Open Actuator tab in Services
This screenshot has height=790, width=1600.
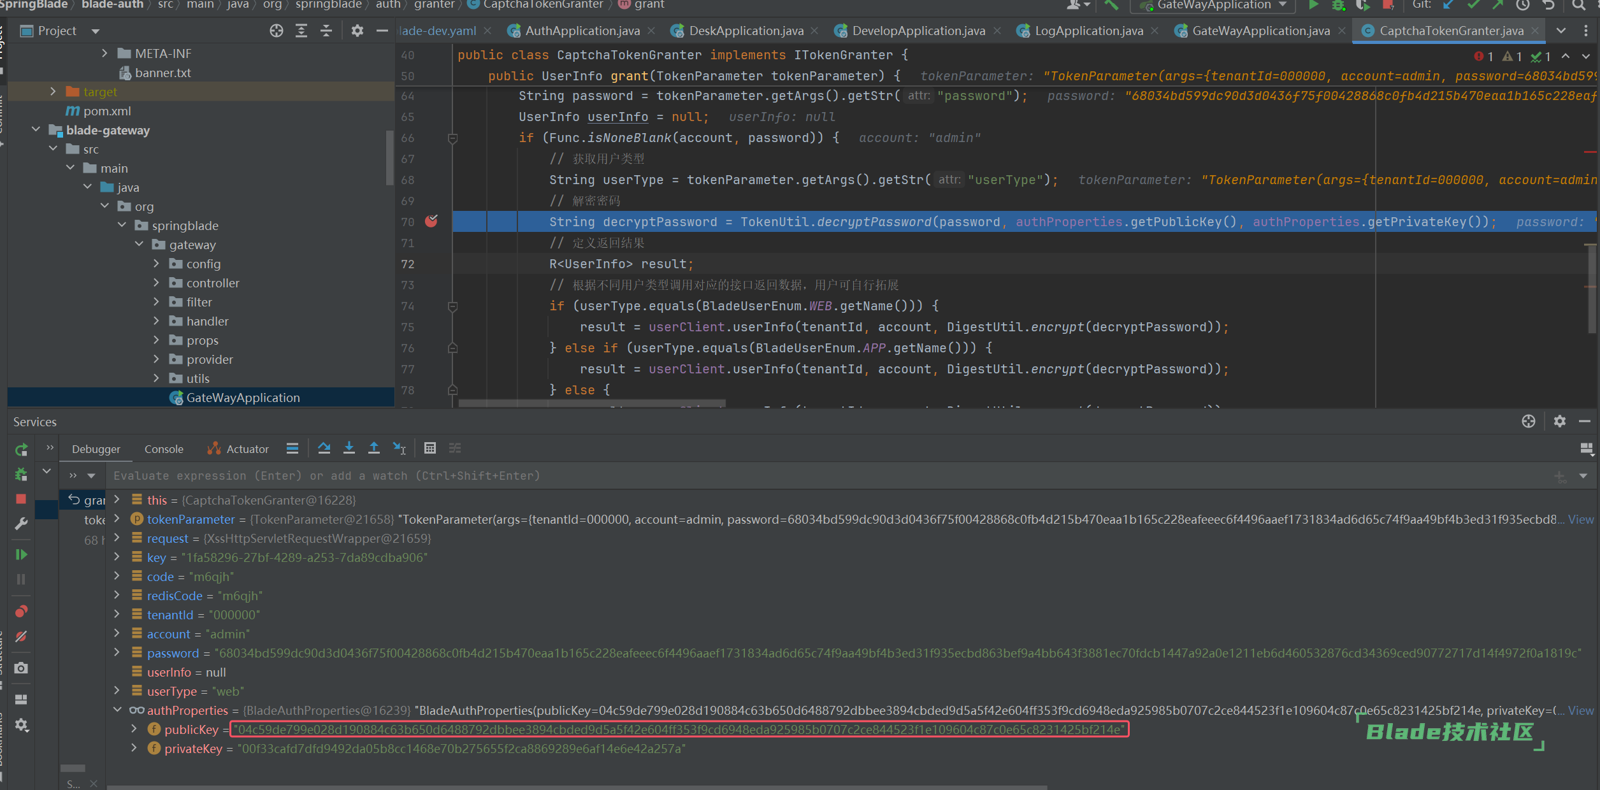[x=238, y=449]
